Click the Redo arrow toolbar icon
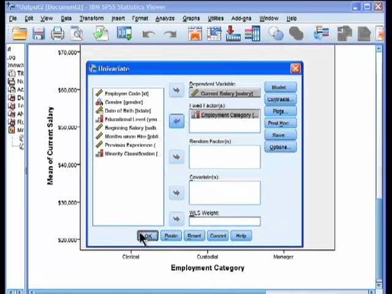 [x=170, y=34]
